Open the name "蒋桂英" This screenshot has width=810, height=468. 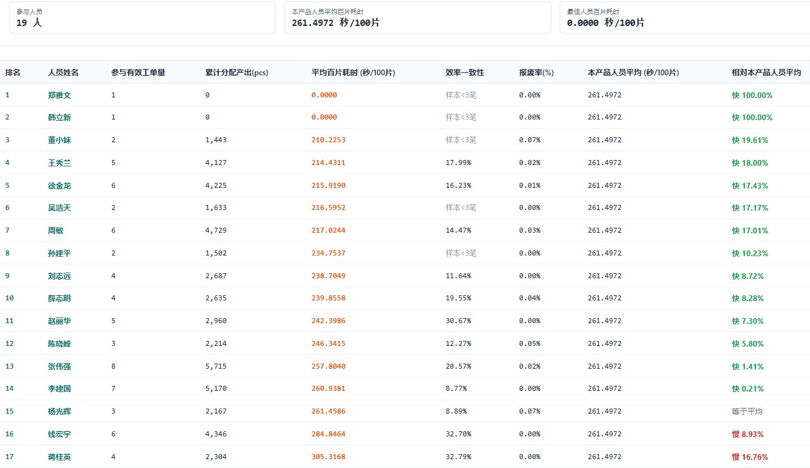tap(59, 457)
